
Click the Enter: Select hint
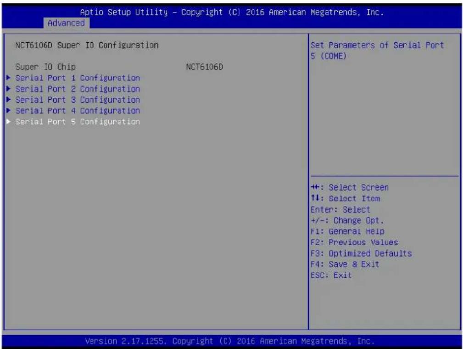pos(340,209)
